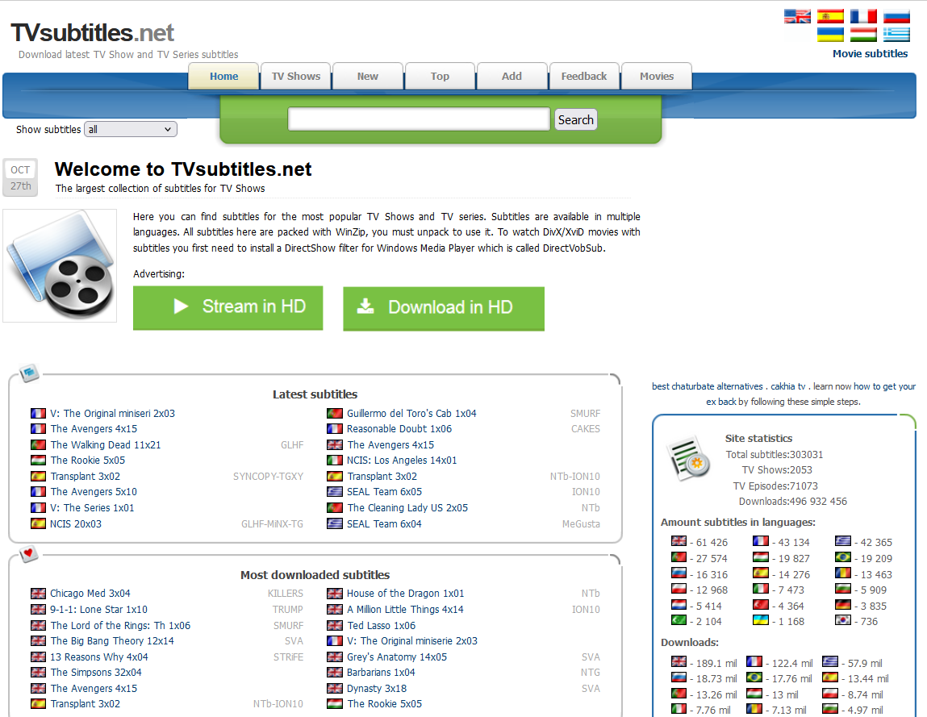Viewport: 927px width, 717px height.
Task: Click the Download in HD button
Action: click(x=444, y=308)
